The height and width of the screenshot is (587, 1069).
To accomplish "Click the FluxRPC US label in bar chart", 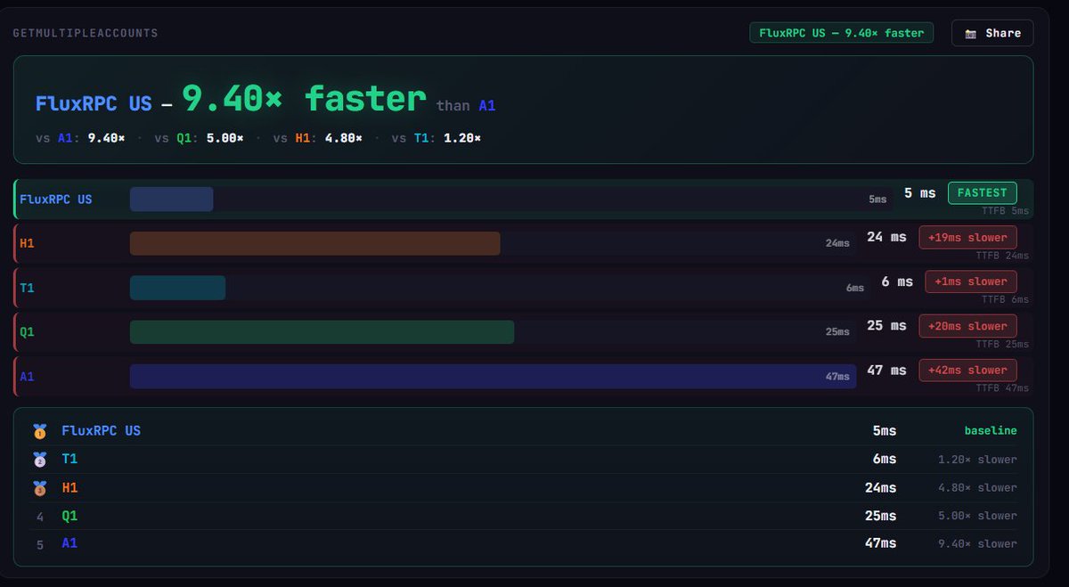I will (x=55, y=200).
